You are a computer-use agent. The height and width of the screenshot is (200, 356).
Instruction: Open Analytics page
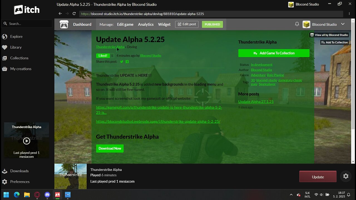coord(146,24)
